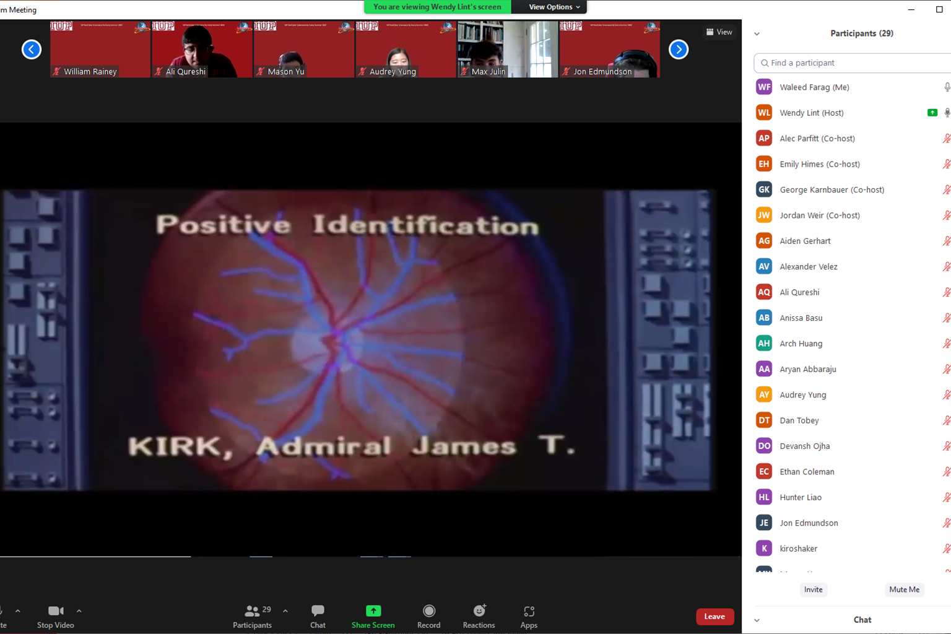Click the EH avatar for Emily Himes

[x=764, y=164]
